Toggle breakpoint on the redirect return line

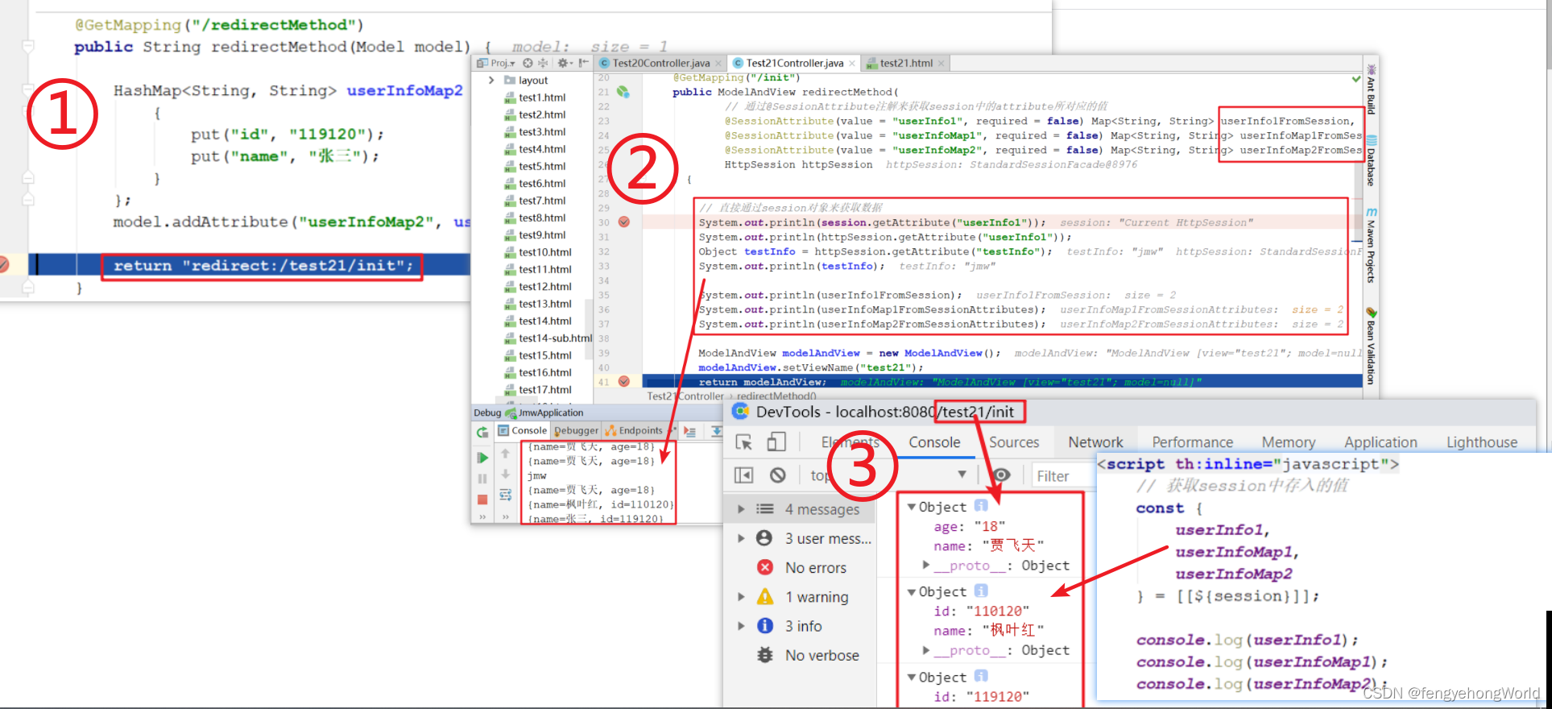point(4,264)
